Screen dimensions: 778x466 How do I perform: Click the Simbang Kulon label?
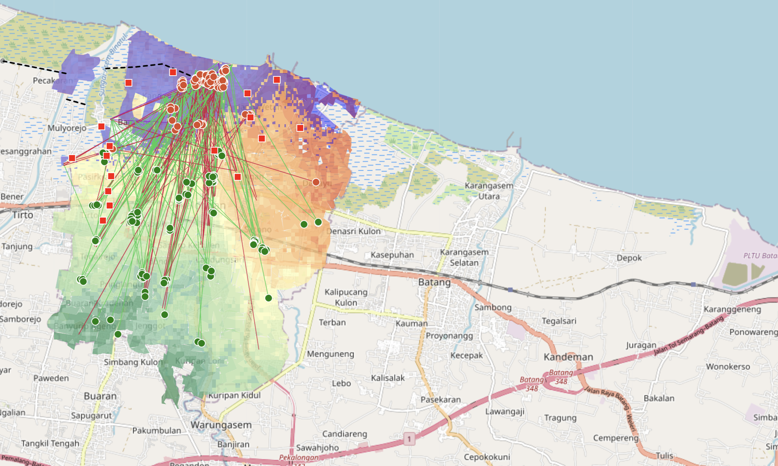[x=133, y=362]
